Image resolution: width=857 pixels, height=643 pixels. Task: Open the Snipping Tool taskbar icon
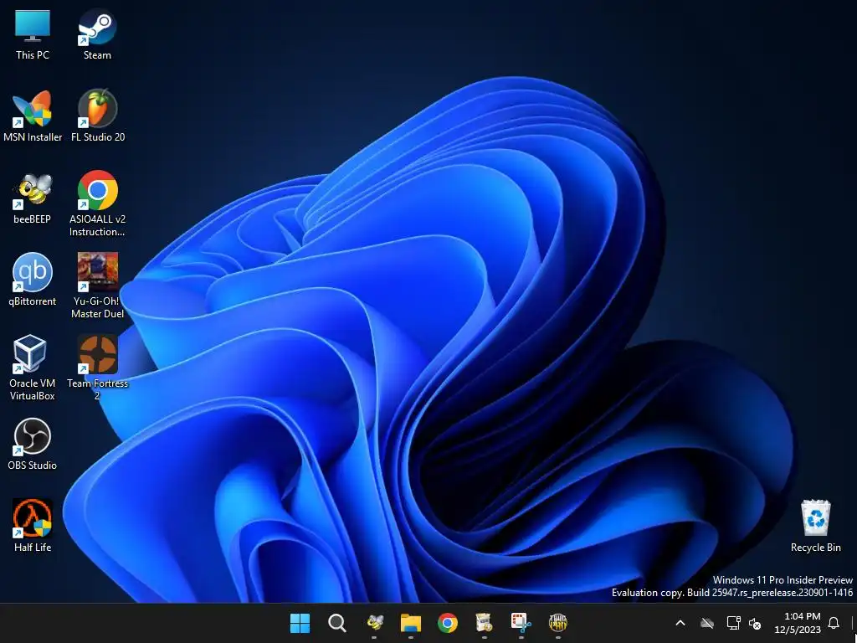[521, 623]
